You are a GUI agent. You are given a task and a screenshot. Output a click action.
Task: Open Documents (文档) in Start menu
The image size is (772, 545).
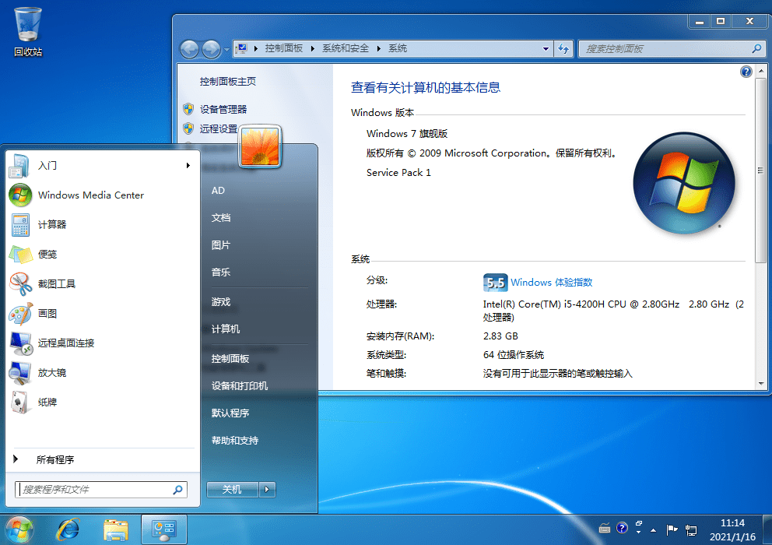[221, 218]
